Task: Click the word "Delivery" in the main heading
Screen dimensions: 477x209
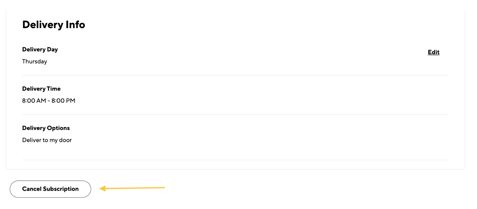Action: [42, 25]
